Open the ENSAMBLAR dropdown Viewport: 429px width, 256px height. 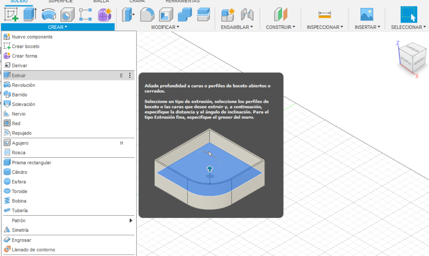point(237,27)
